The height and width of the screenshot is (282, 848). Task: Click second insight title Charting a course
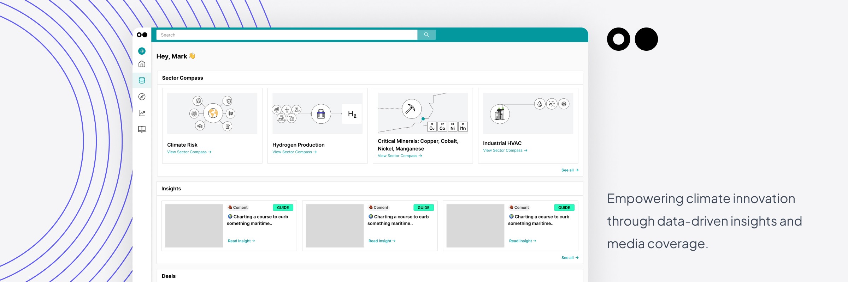399,220
